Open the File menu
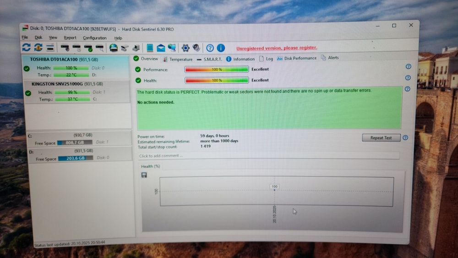The height and width of the screenshot is (258, 458). 25,38
